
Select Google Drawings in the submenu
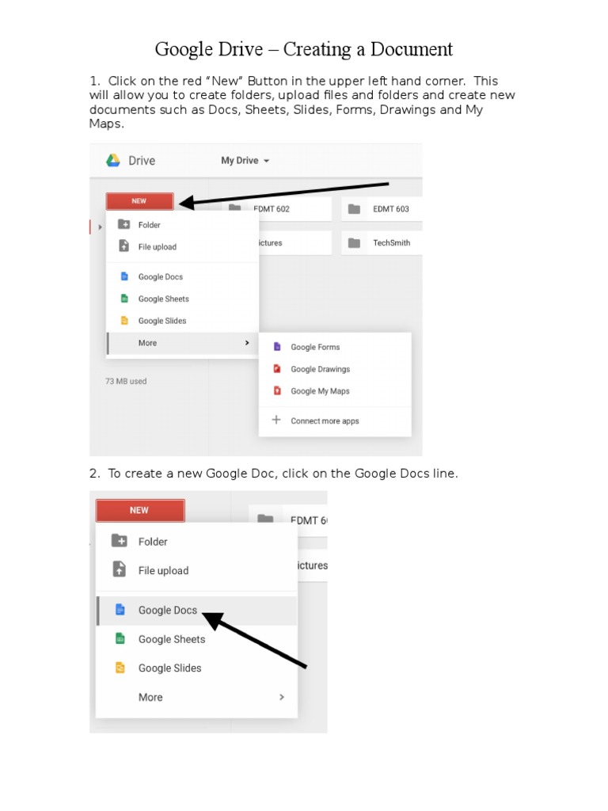click(335, 369)
